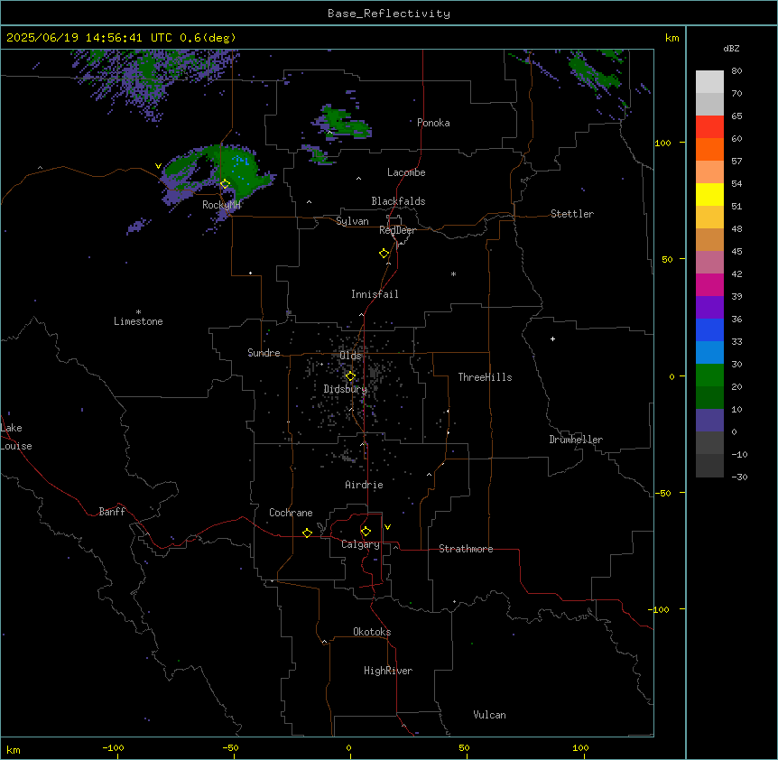
Task: Select the magenta 39-42 dBZ legend swatch
Action: [x=709, y=284]
